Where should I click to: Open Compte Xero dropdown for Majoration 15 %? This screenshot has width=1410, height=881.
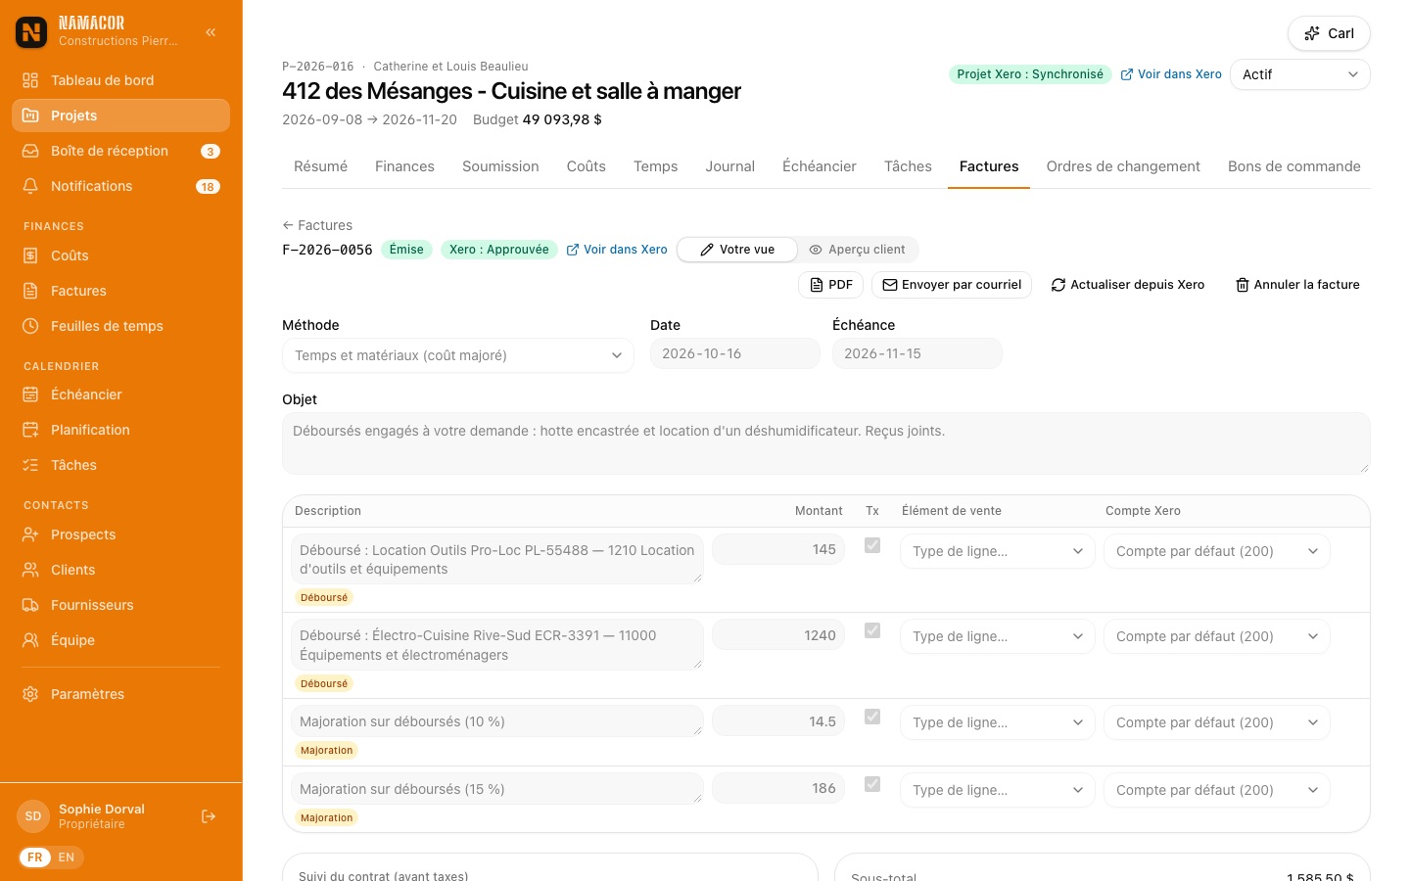[1217, 790]
